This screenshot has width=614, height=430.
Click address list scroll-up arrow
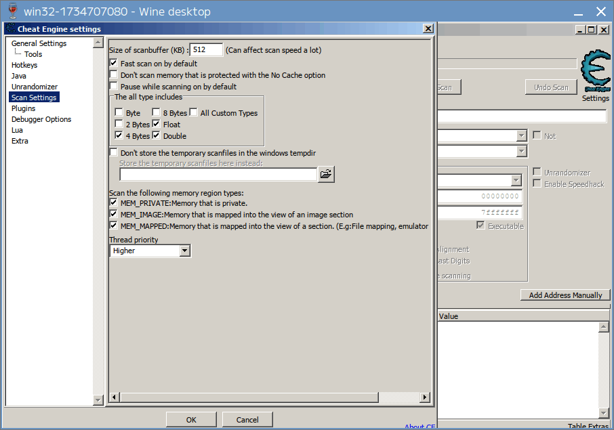(603, 326)
